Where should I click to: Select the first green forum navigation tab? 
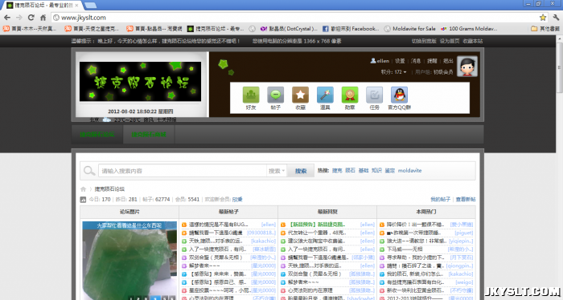point(97,135)
